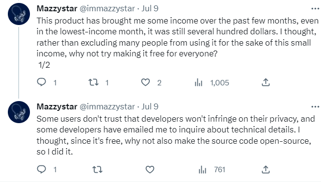Retweet the first tweet about product income
Image resolution: width=321 pixels, height=182 pixels.
pos(93,82)
